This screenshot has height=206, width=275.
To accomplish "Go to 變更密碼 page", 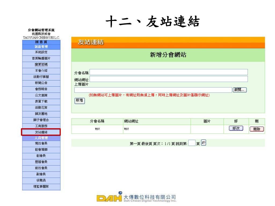I will click(41, 64).
